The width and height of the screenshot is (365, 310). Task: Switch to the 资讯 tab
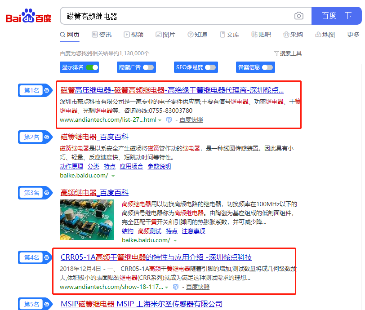point(102,35)
